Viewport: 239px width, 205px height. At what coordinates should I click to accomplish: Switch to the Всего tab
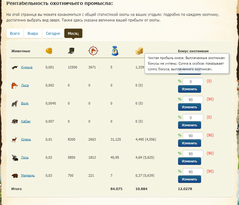coord(15,34)
